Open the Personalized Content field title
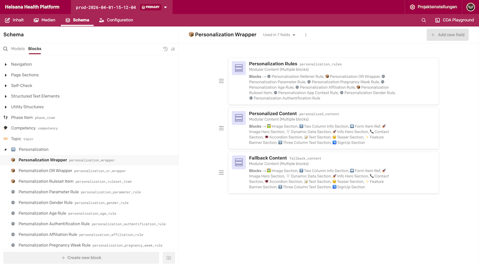This screenshot has width=479, height=266. coord(273,113)
